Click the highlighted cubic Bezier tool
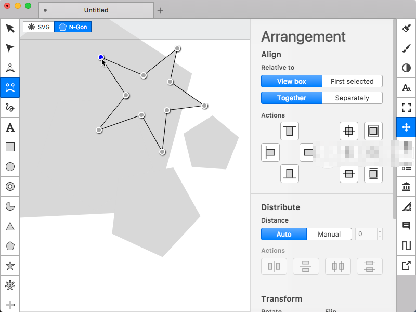The image size is (416, 312). 10,87
